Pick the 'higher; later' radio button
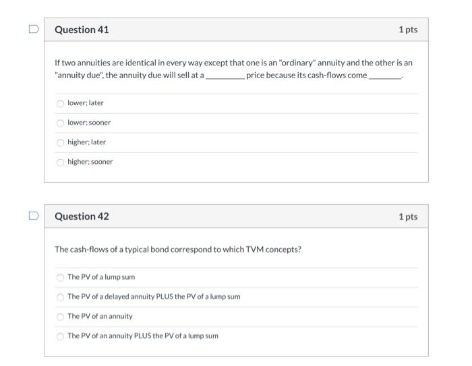The width and height of the screenshot is (472, 366). tap(60, 142)
